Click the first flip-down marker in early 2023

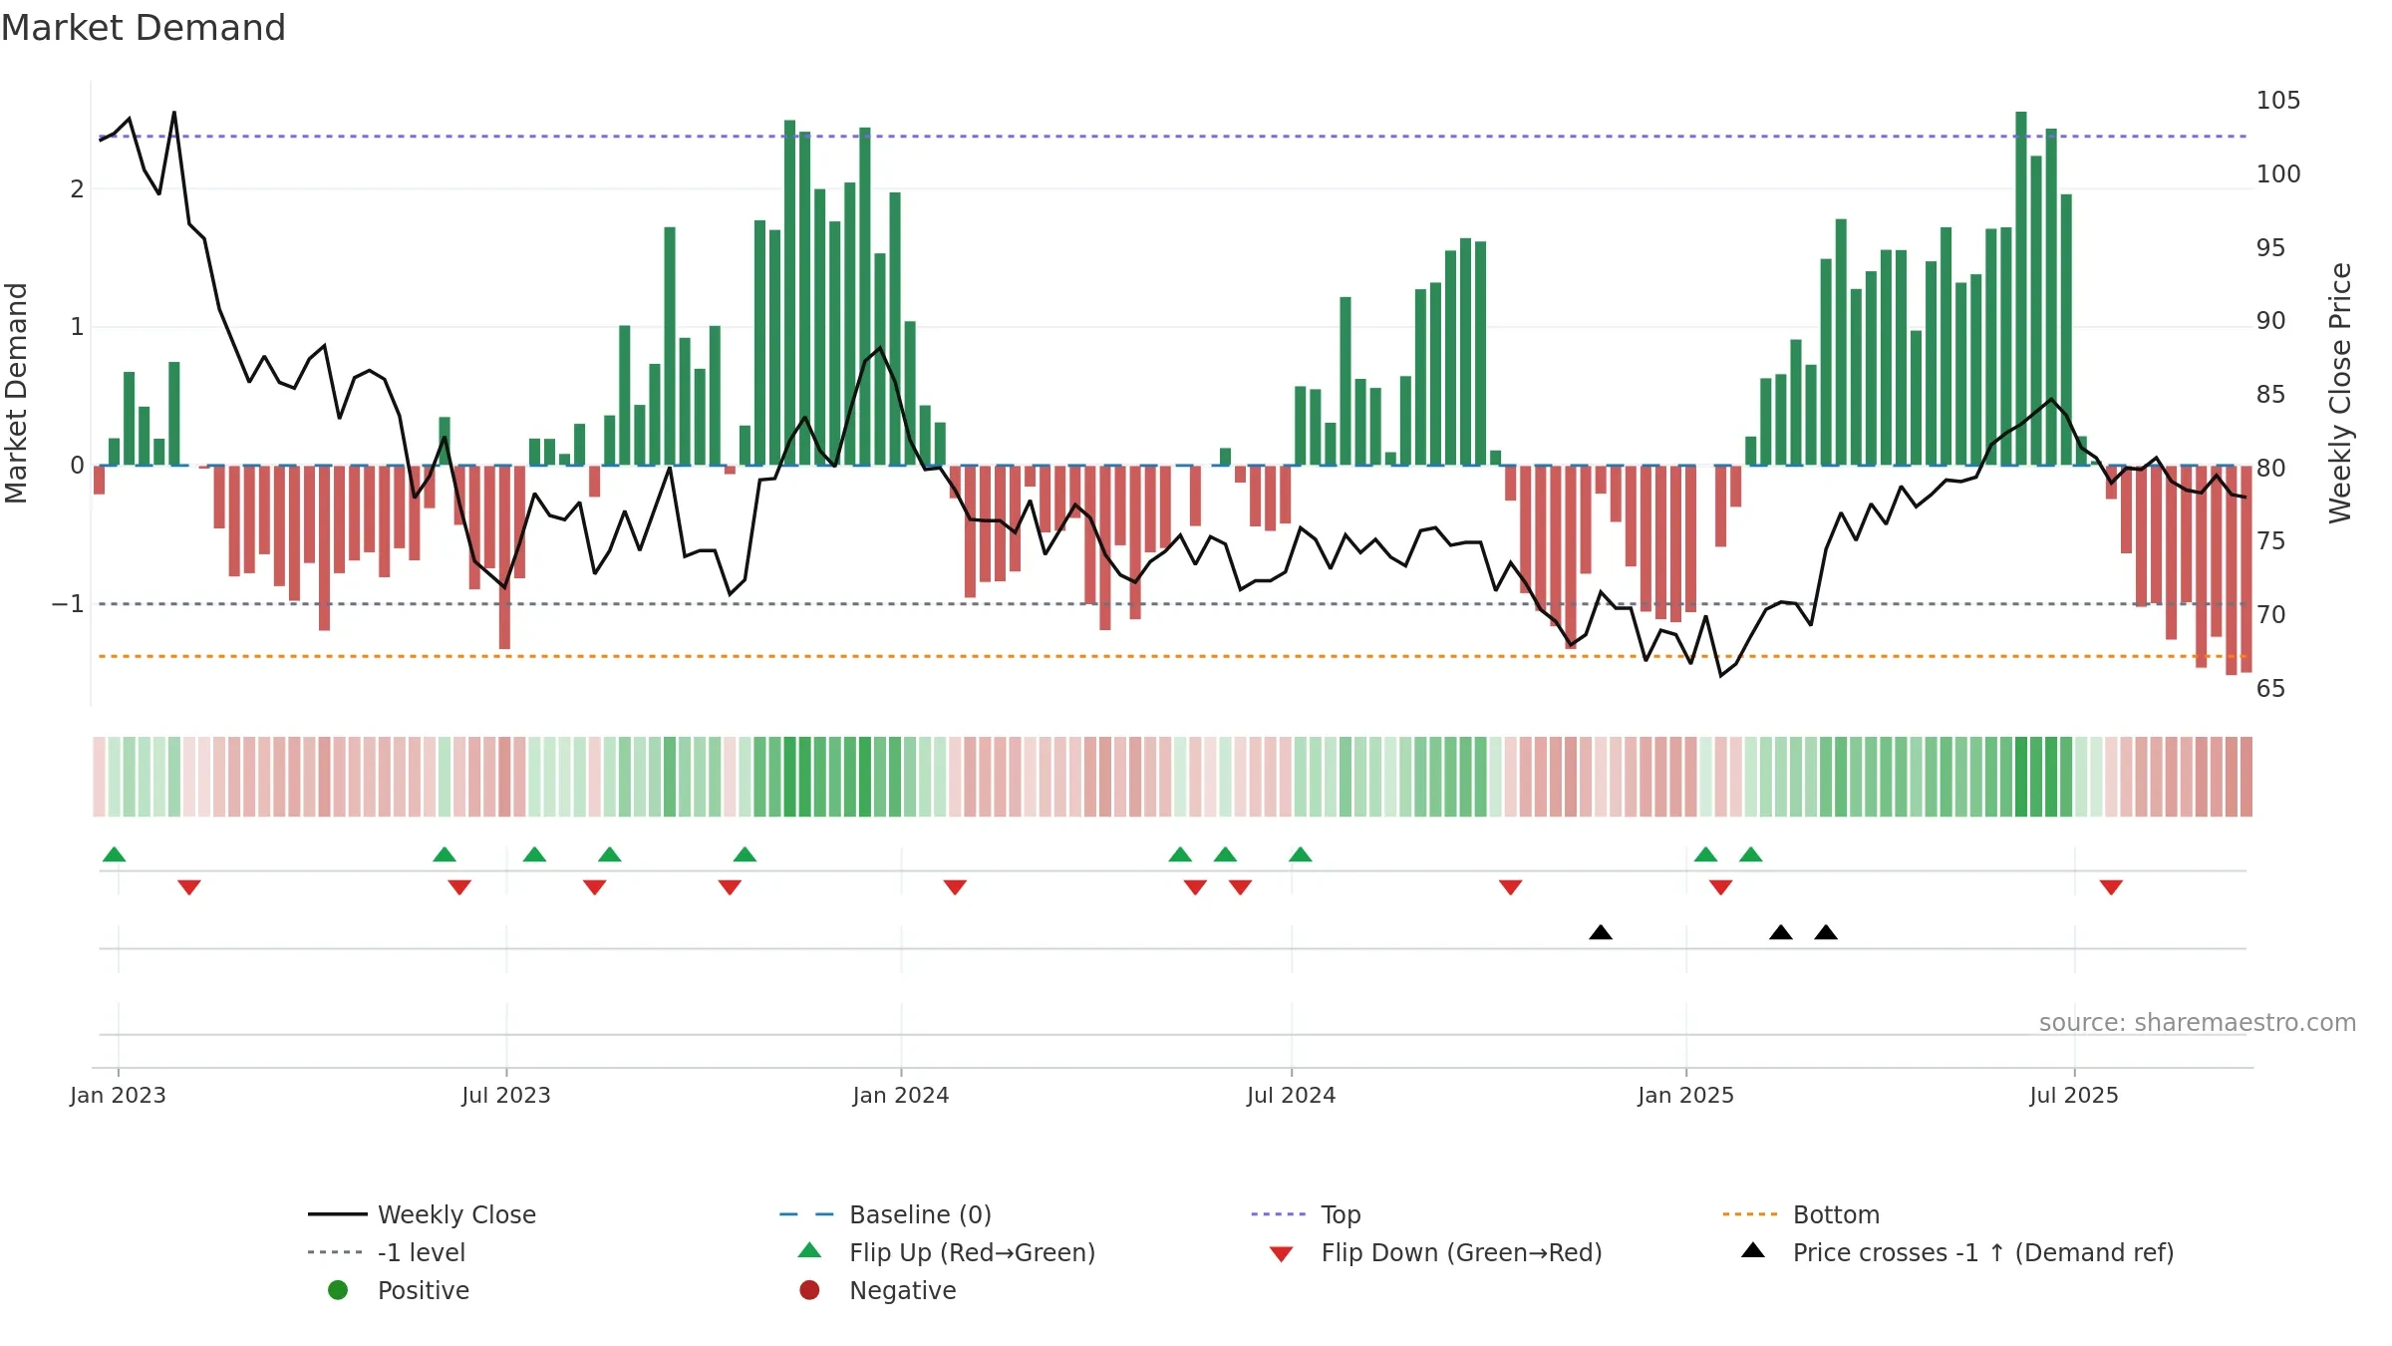189,887
